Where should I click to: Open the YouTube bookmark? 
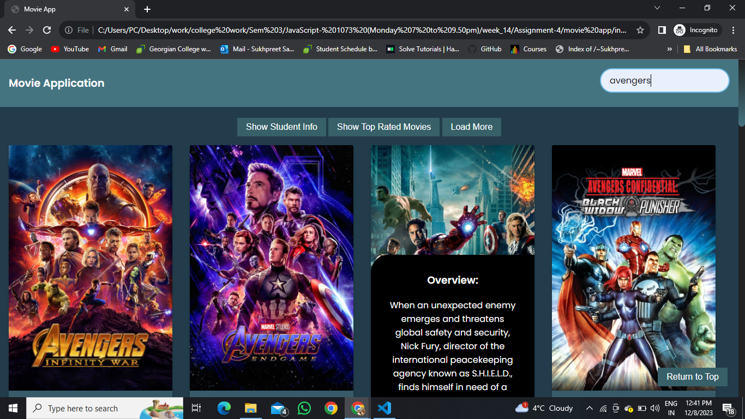pyautogui.click(x=70, y=49)
